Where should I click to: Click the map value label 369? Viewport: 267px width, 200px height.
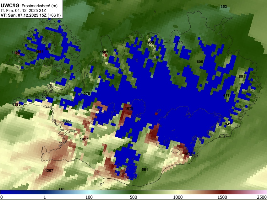click(x=48, y=49)
